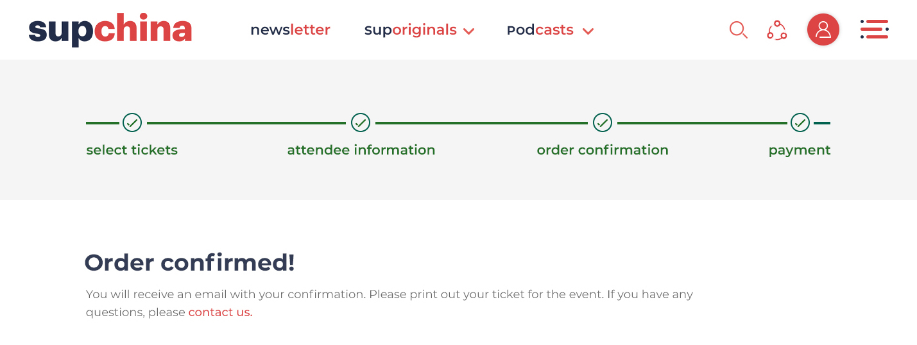This screenshot has height=345, width=917.
Task: Open the user account profile icon
Action: click(823, 29)
